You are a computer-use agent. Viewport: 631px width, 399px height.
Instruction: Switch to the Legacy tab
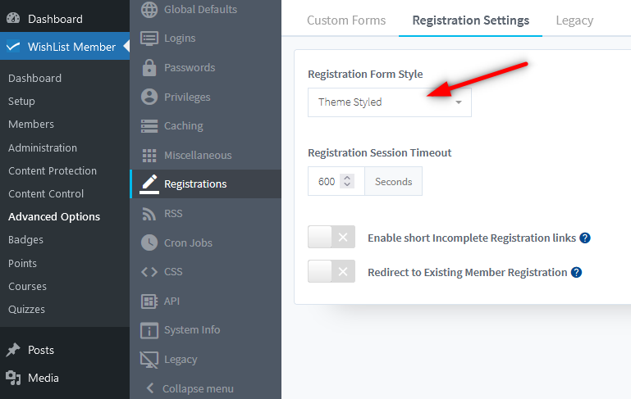tap(574, 20)
